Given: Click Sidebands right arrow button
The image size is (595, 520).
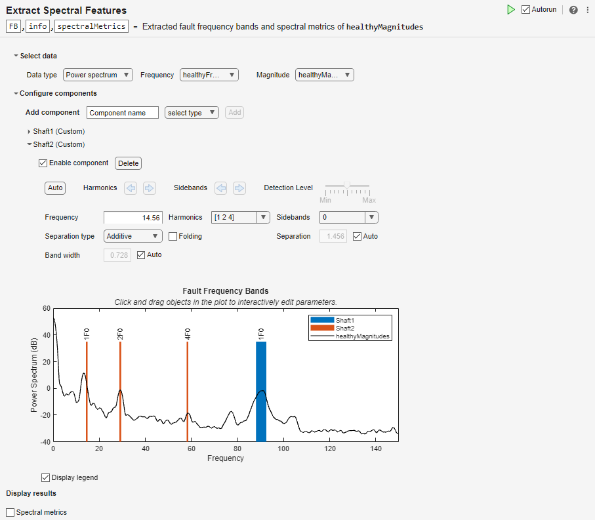Looking at the screenshot, I should click(239, 188).
